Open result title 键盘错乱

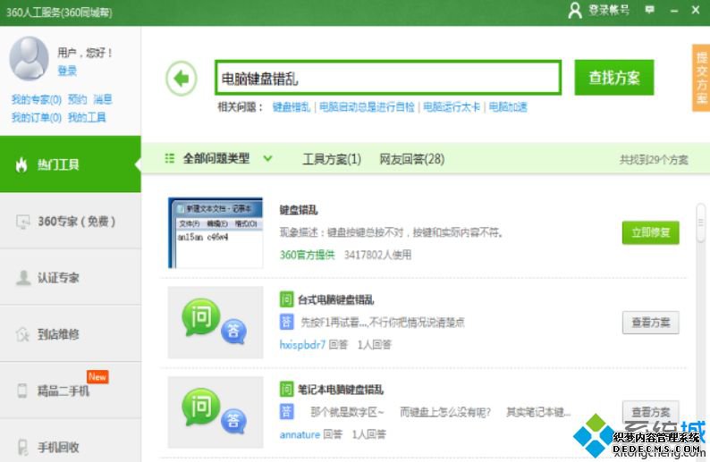299,210
